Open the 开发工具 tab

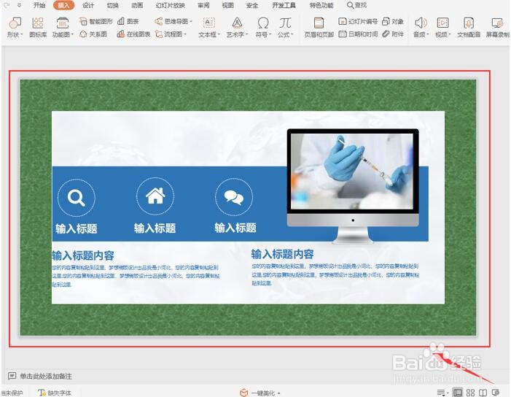coord(284,5)
